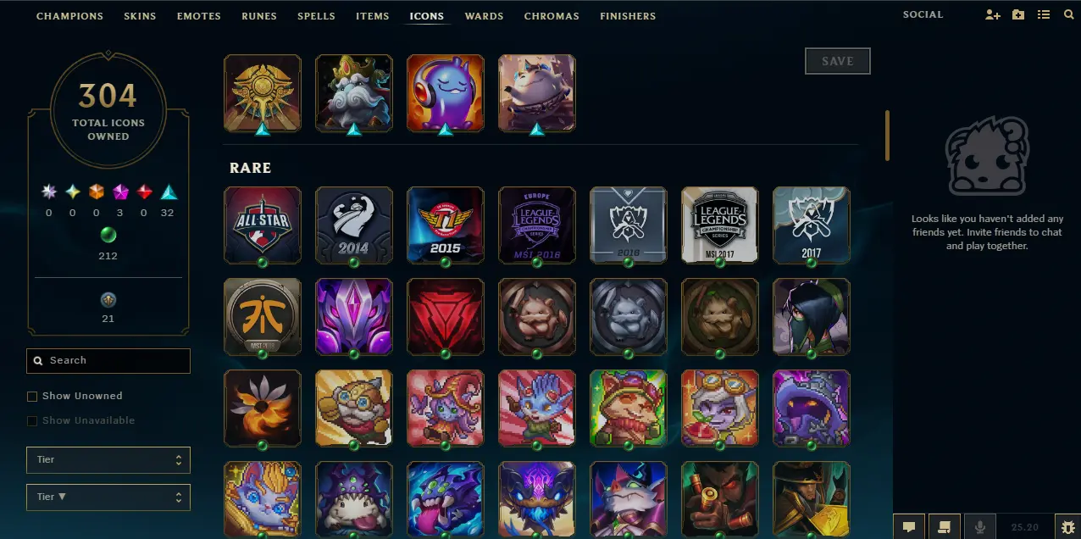The height and width of the screenshot is (539, 1081).
Task: Click the social search magnifier icon
Action: point(1068,15)
